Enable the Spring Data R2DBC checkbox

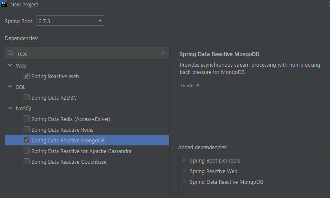coord(27,98)
